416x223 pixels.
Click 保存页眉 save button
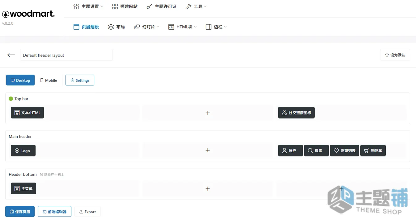(20, 212)
